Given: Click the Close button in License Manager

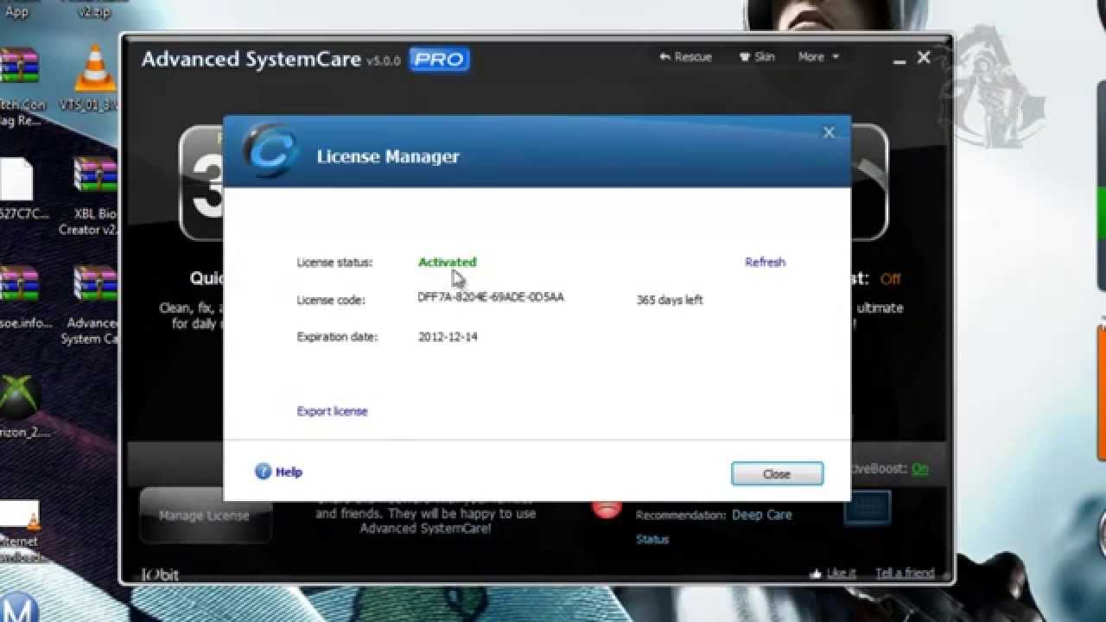Looking at the screenshot, I should pyautogui.click(x=777, y=473).
